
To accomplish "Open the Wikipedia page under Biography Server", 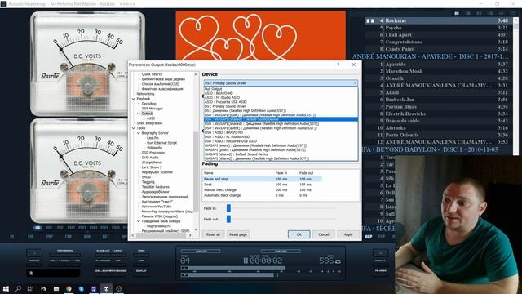I will pyautogui.click(x=154, y=148).
